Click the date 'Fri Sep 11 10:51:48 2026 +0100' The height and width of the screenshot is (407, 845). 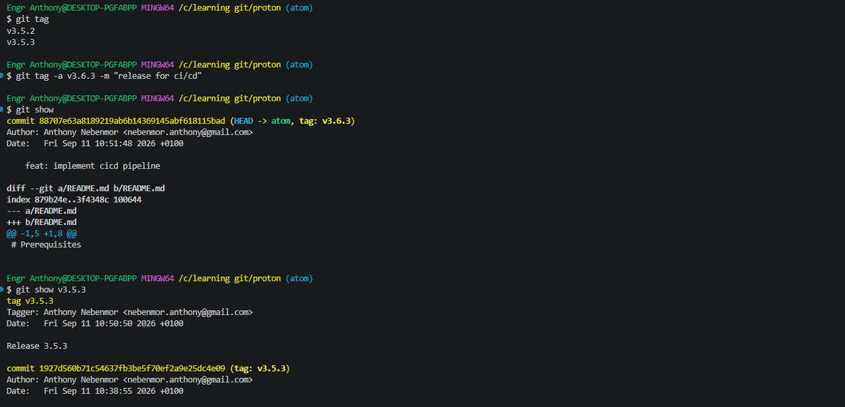coord(113,143)
